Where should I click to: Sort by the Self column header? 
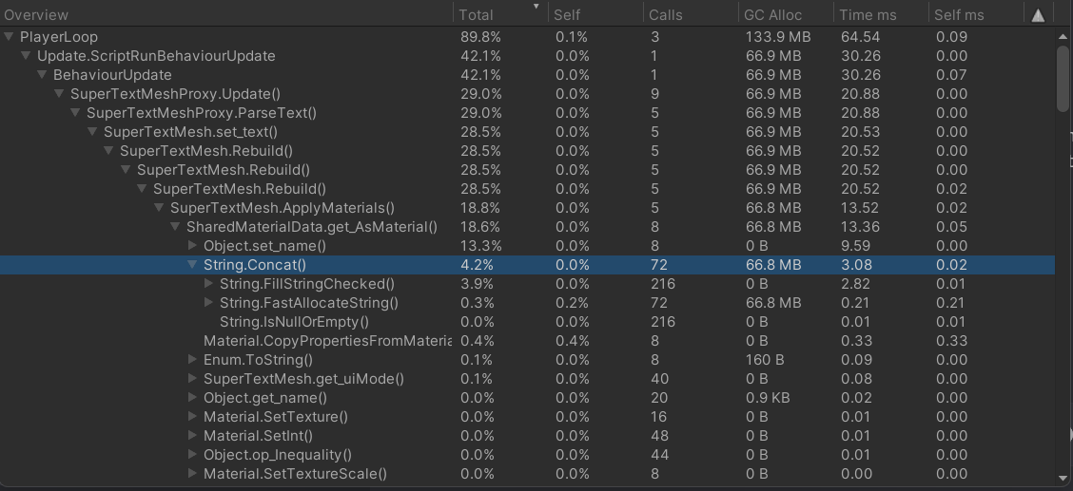(x=596, y=14)
